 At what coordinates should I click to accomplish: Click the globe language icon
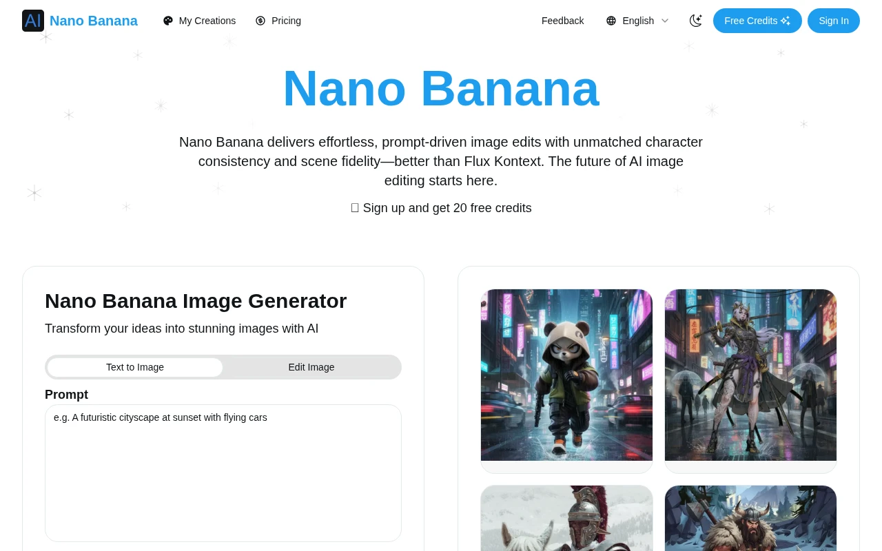click(x=611, y=21)
